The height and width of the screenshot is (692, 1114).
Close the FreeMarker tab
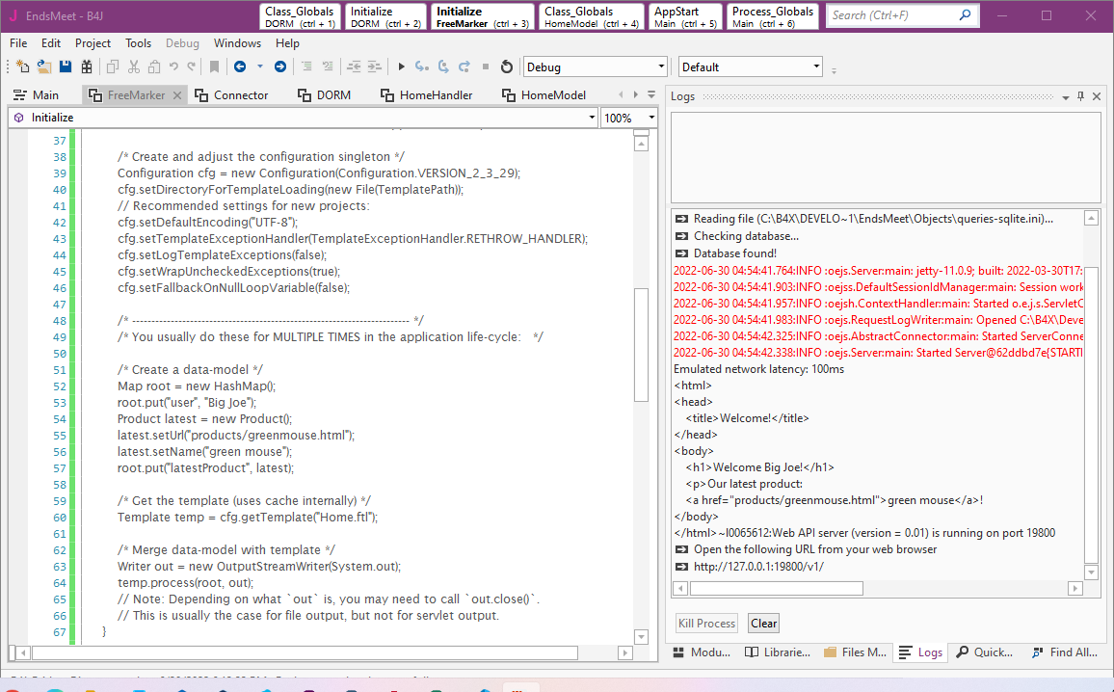(177, 95)
